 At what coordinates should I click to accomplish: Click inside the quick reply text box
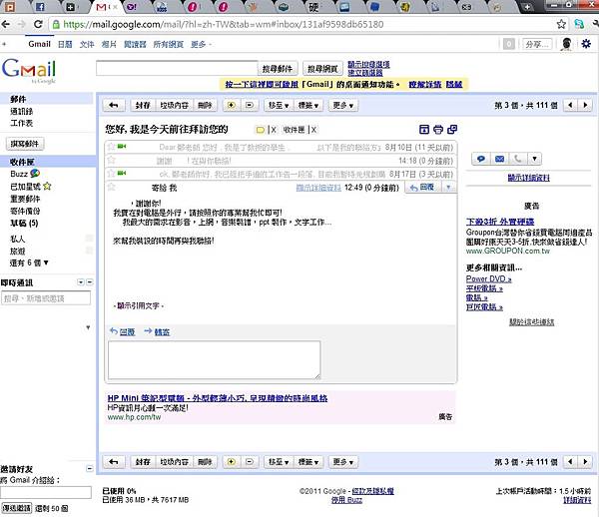[215, 359]
